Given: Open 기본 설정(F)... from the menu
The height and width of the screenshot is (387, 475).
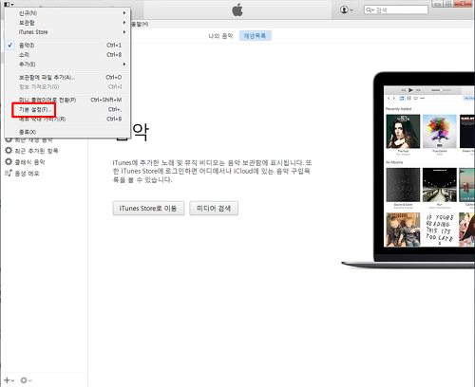Looking at the screenshot, I should tap(67, 109).
